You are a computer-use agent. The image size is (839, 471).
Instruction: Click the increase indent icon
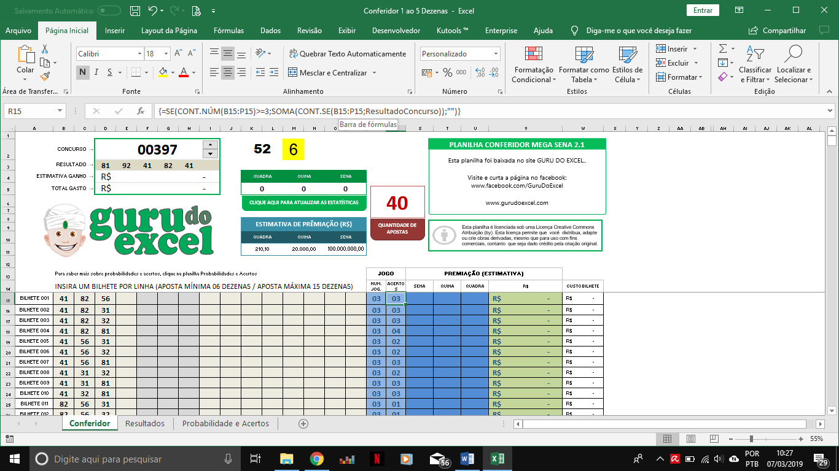(x=275, y=72)
